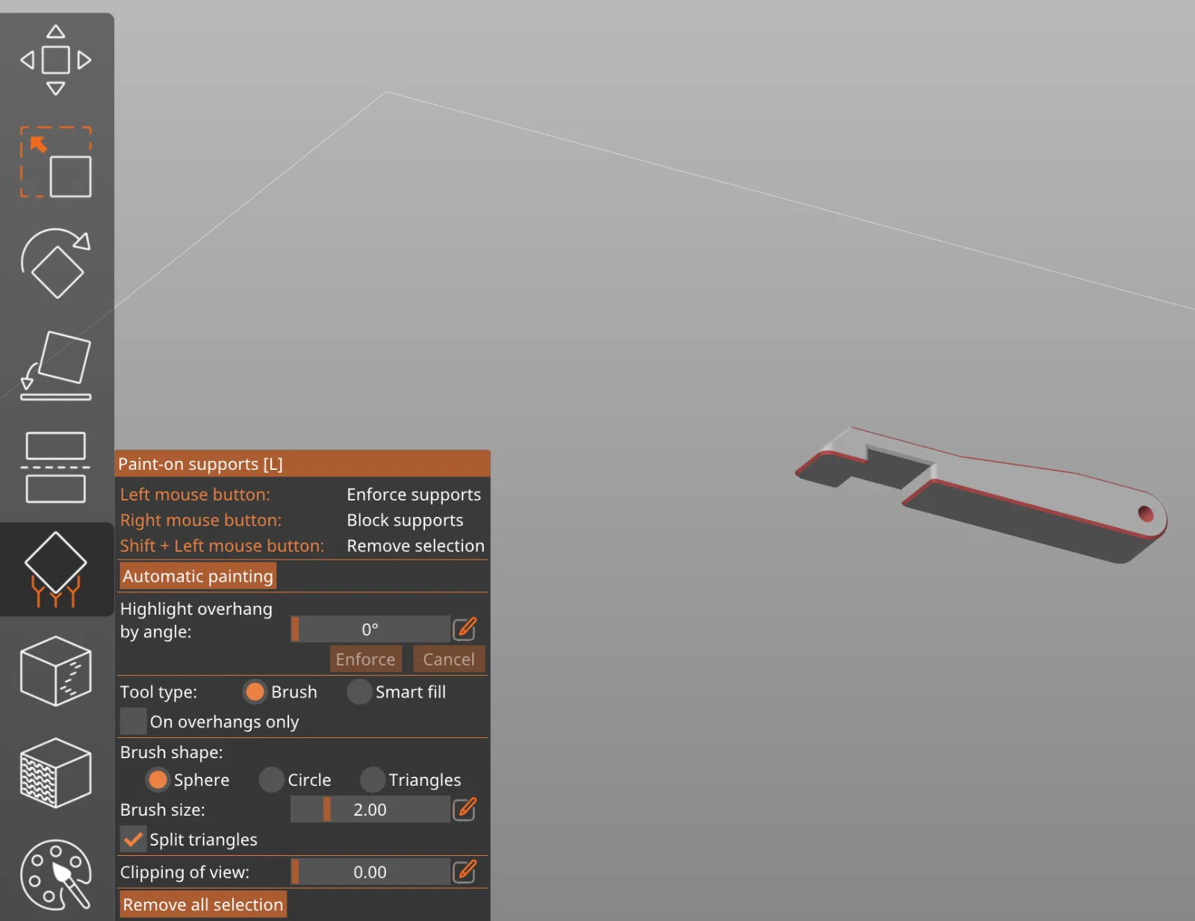Select the Multimaterial painting tool
The width and height of the screenshot is (1195, 921).
point(56,875)
